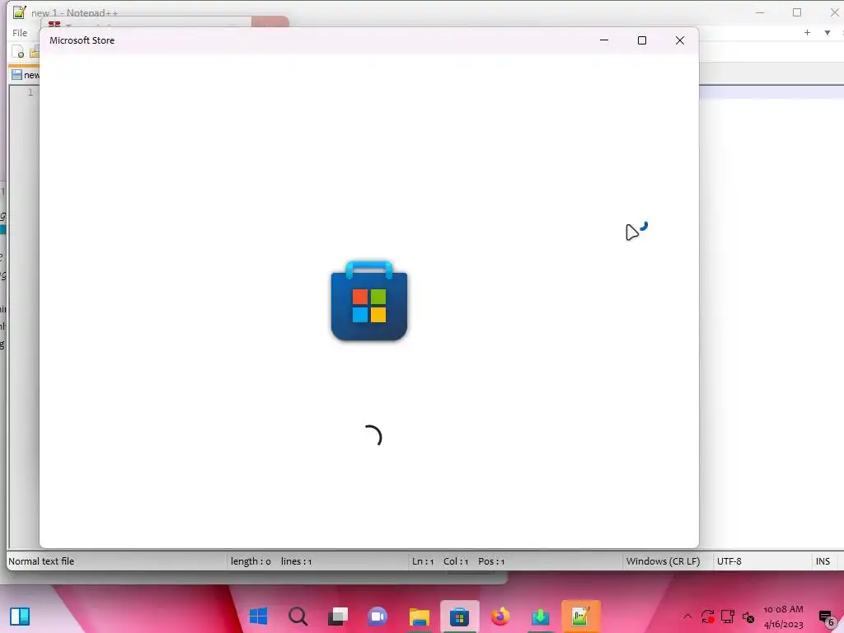Viewport: 844px width, 633px height.
Task: Toggle INS insert mode in the status bar
Action: pyautogui.click(x=823, y=560)
